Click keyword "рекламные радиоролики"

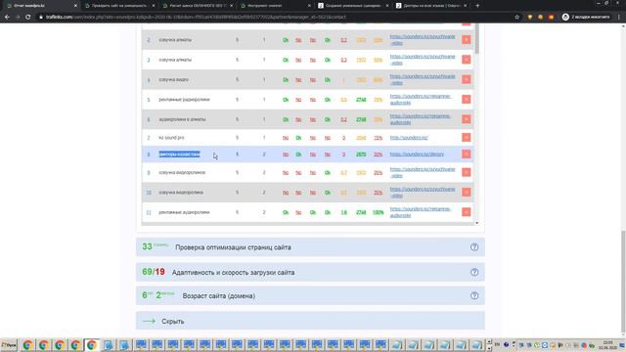pyautogui.click(x=184, y=100)
